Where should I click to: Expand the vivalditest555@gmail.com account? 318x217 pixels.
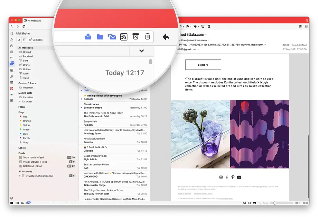click(20, 176)
